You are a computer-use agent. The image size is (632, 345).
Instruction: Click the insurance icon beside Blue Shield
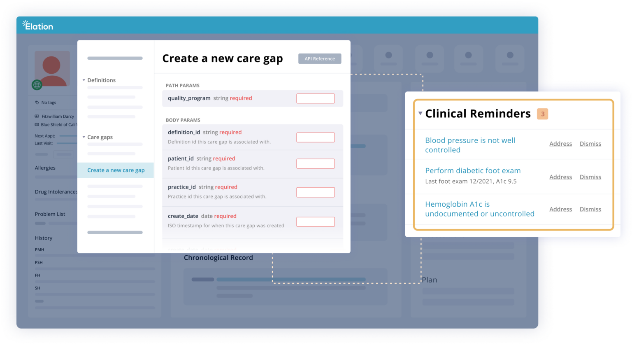tap(37, 124)
